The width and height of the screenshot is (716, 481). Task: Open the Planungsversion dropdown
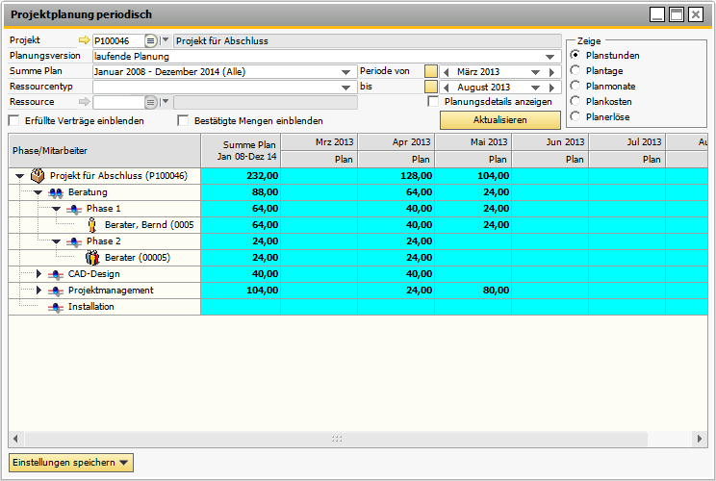click(551, 57)
